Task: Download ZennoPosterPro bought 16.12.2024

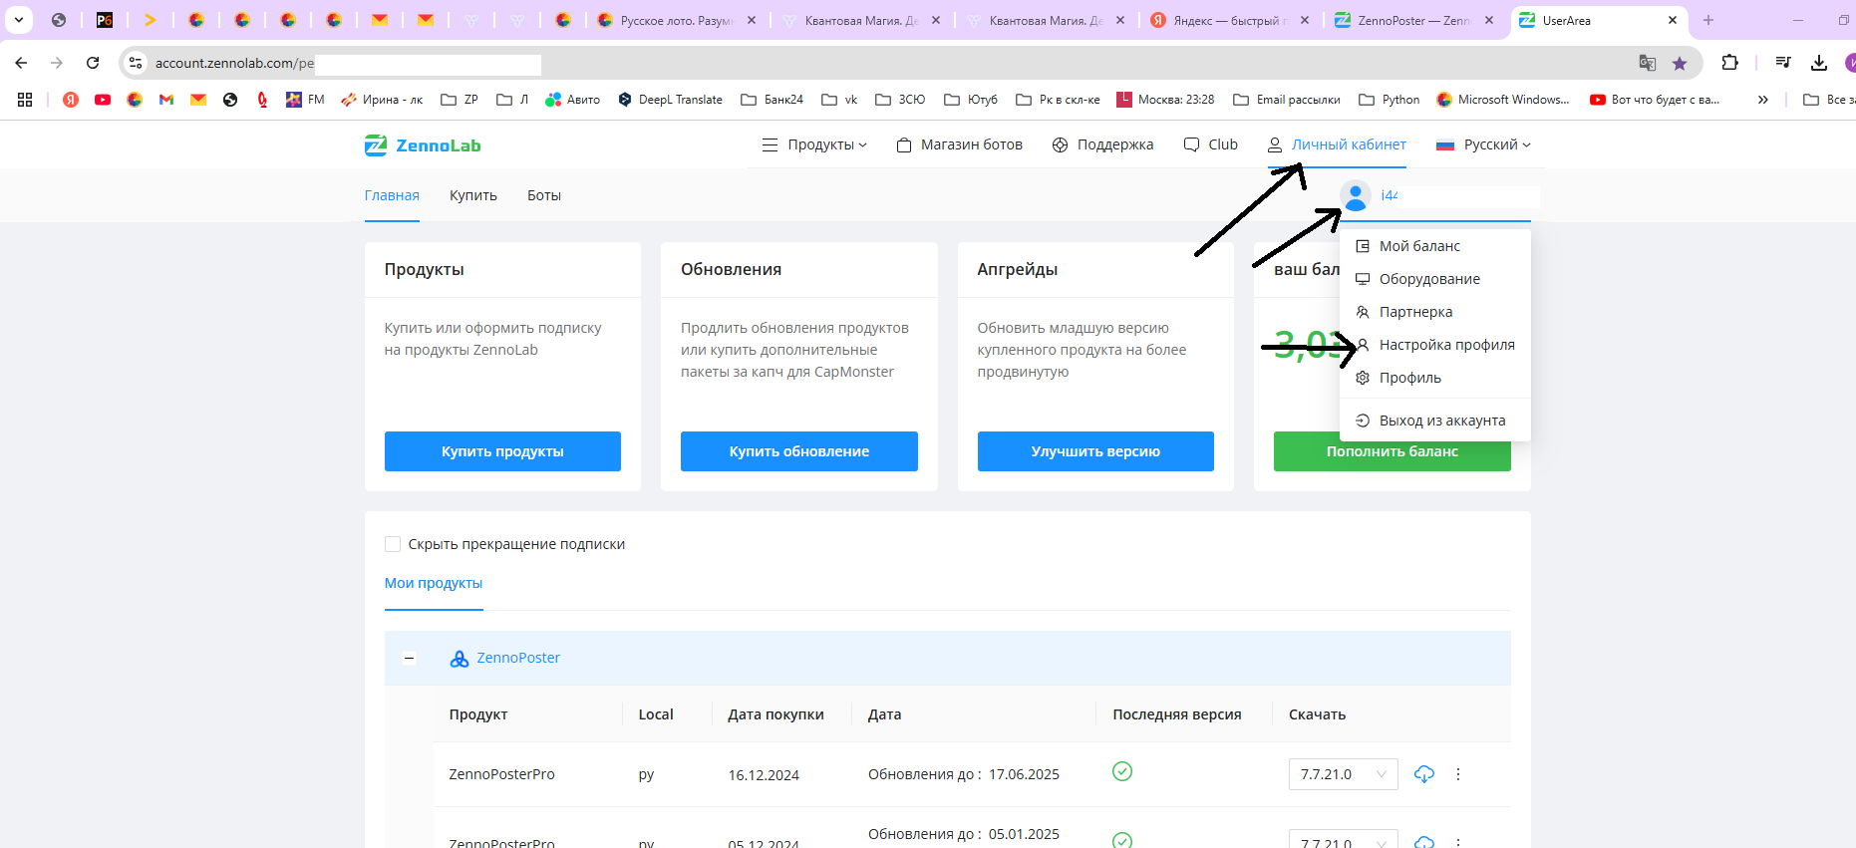Action: [1423, 774]
